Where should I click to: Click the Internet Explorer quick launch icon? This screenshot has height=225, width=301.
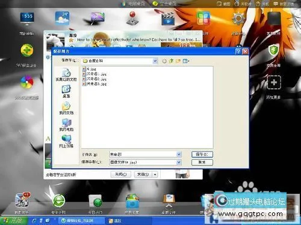coord(34,221)
